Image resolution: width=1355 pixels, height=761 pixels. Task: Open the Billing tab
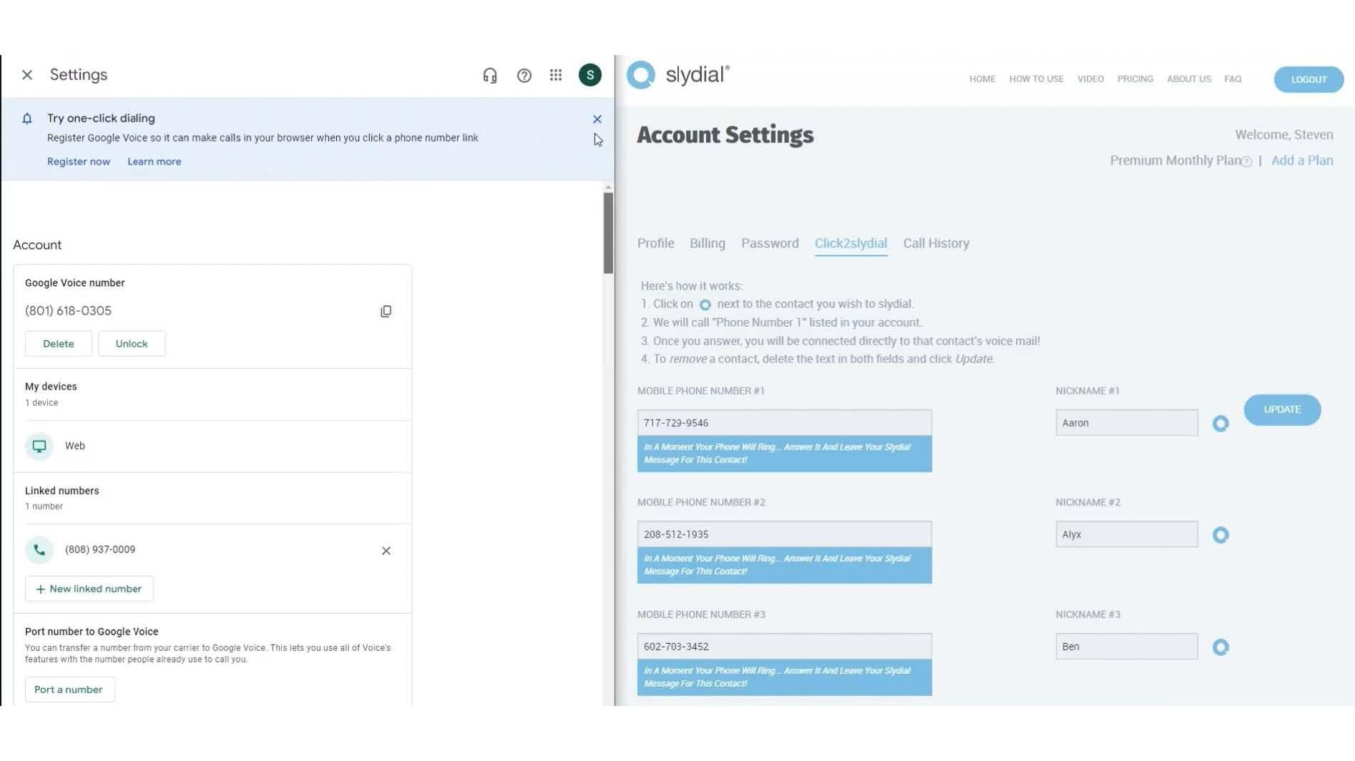707,244
